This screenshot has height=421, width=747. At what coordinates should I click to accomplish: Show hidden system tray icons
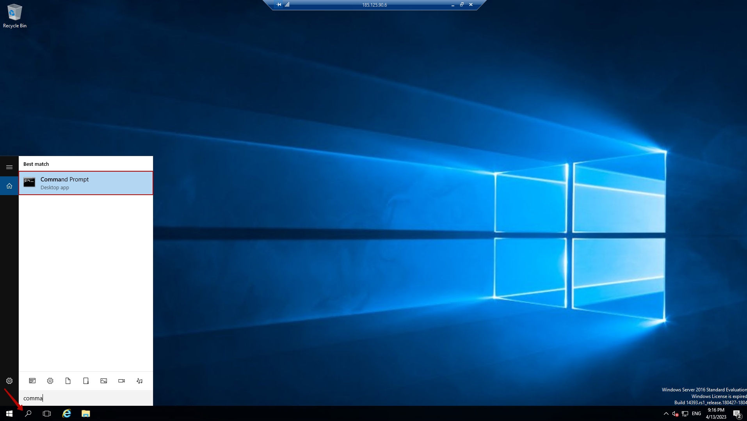(x=666, y=414)
